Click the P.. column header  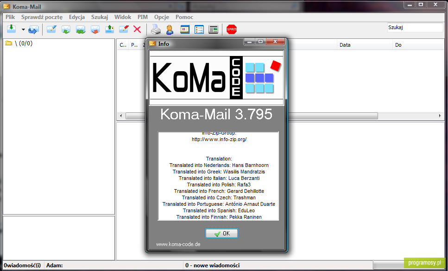[x=134, y=45]
